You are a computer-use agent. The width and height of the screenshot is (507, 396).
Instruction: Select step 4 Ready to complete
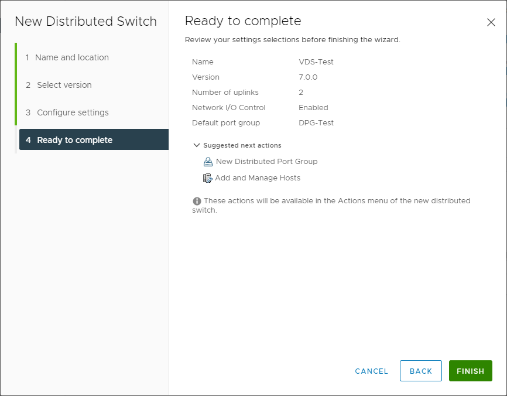point(94,139)
